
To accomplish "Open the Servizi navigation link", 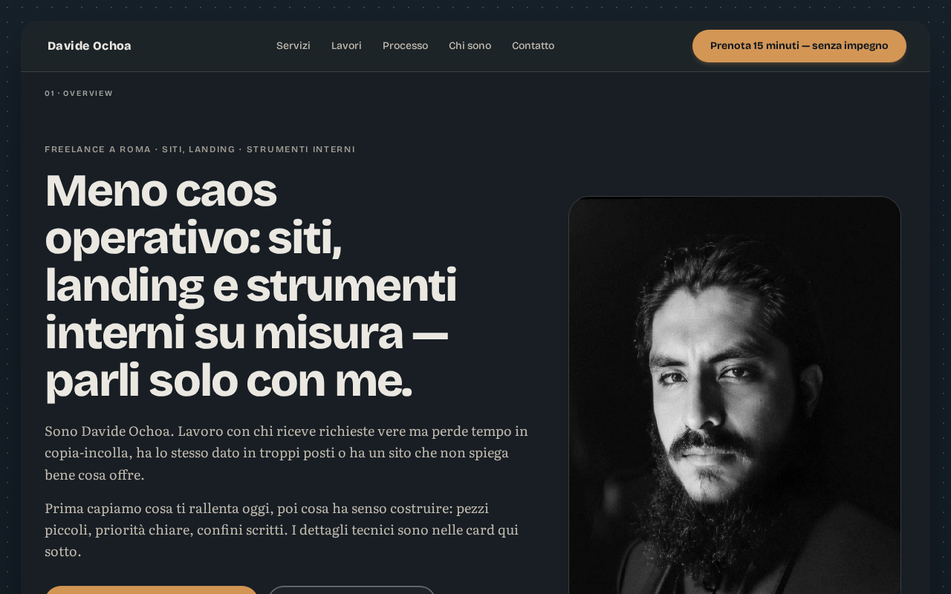I will (x=293, y=46).
